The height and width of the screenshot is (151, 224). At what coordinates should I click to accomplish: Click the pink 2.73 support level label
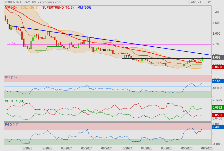point(11,43)
